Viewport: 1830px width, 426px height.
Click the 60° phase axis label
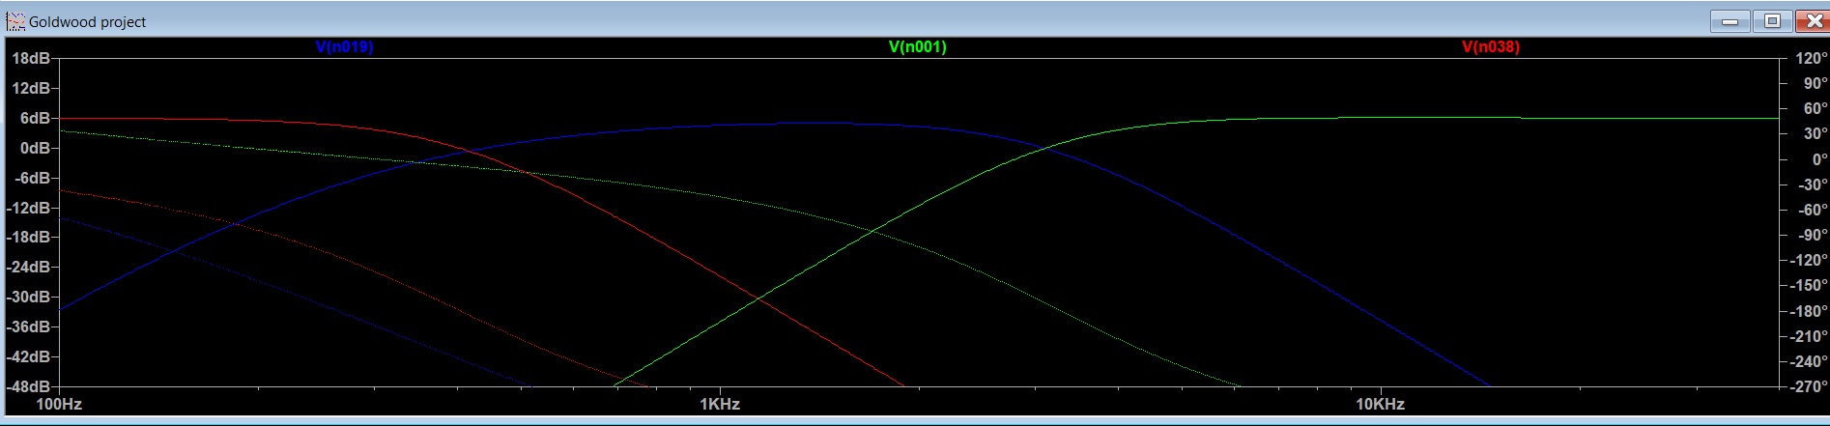1815,109
